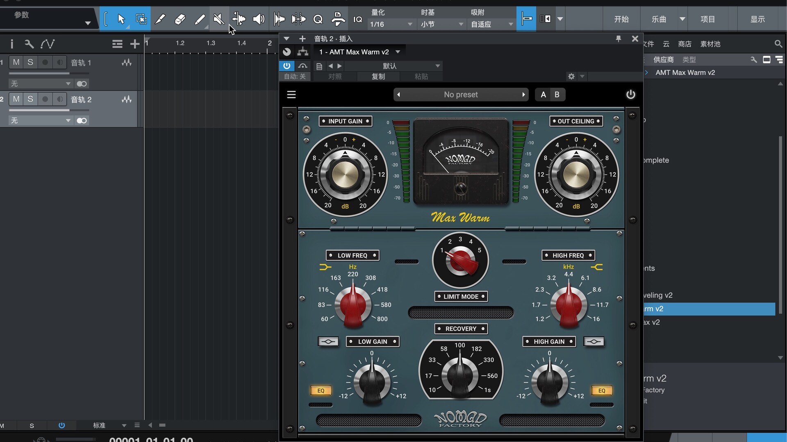The image size is (787, 442).
Task: Switch to the 素材池 browser tab
Action: (x=710, y=44)
